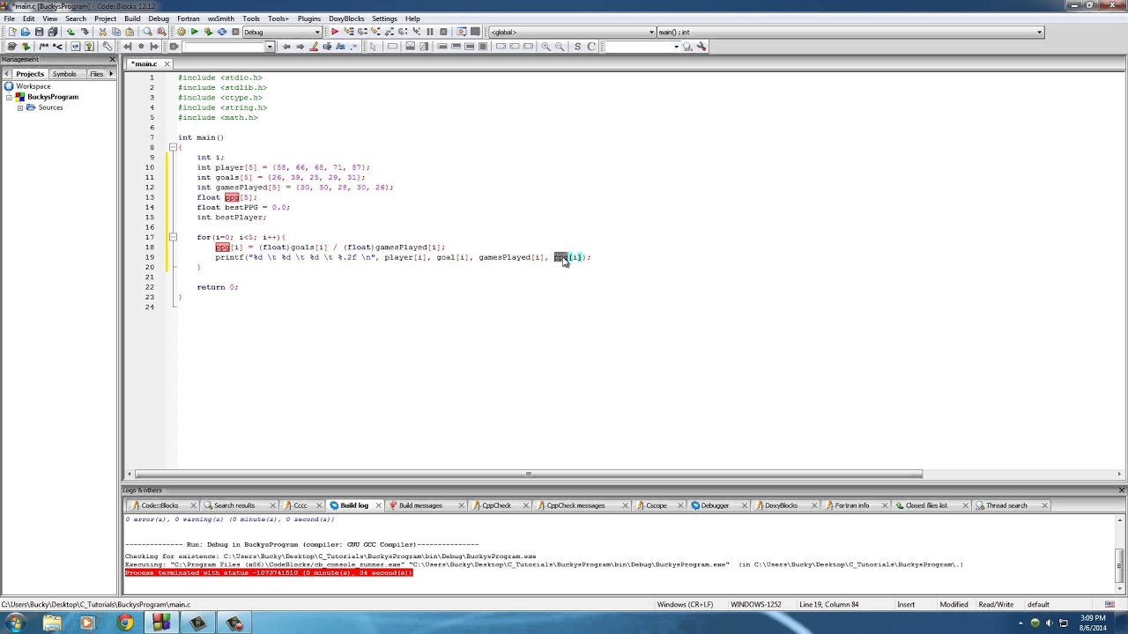Close the Logs & others panel
Image resolution: width=1128 pixels, height=634 pixels.
click(1122, 490)
